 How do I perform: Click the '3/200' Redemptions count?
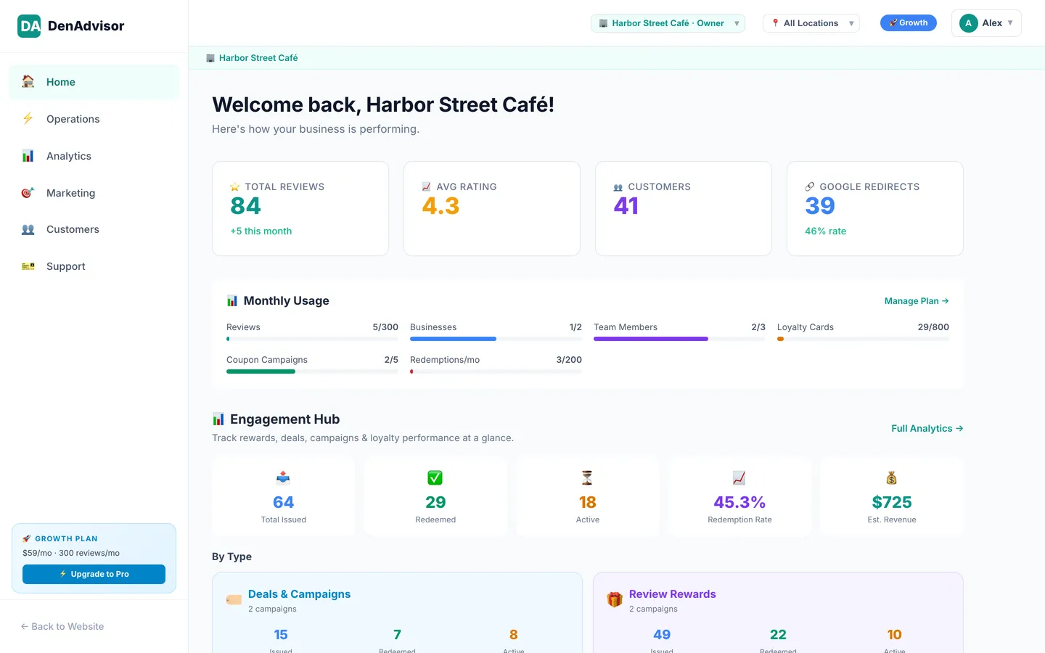click(569, 360)
